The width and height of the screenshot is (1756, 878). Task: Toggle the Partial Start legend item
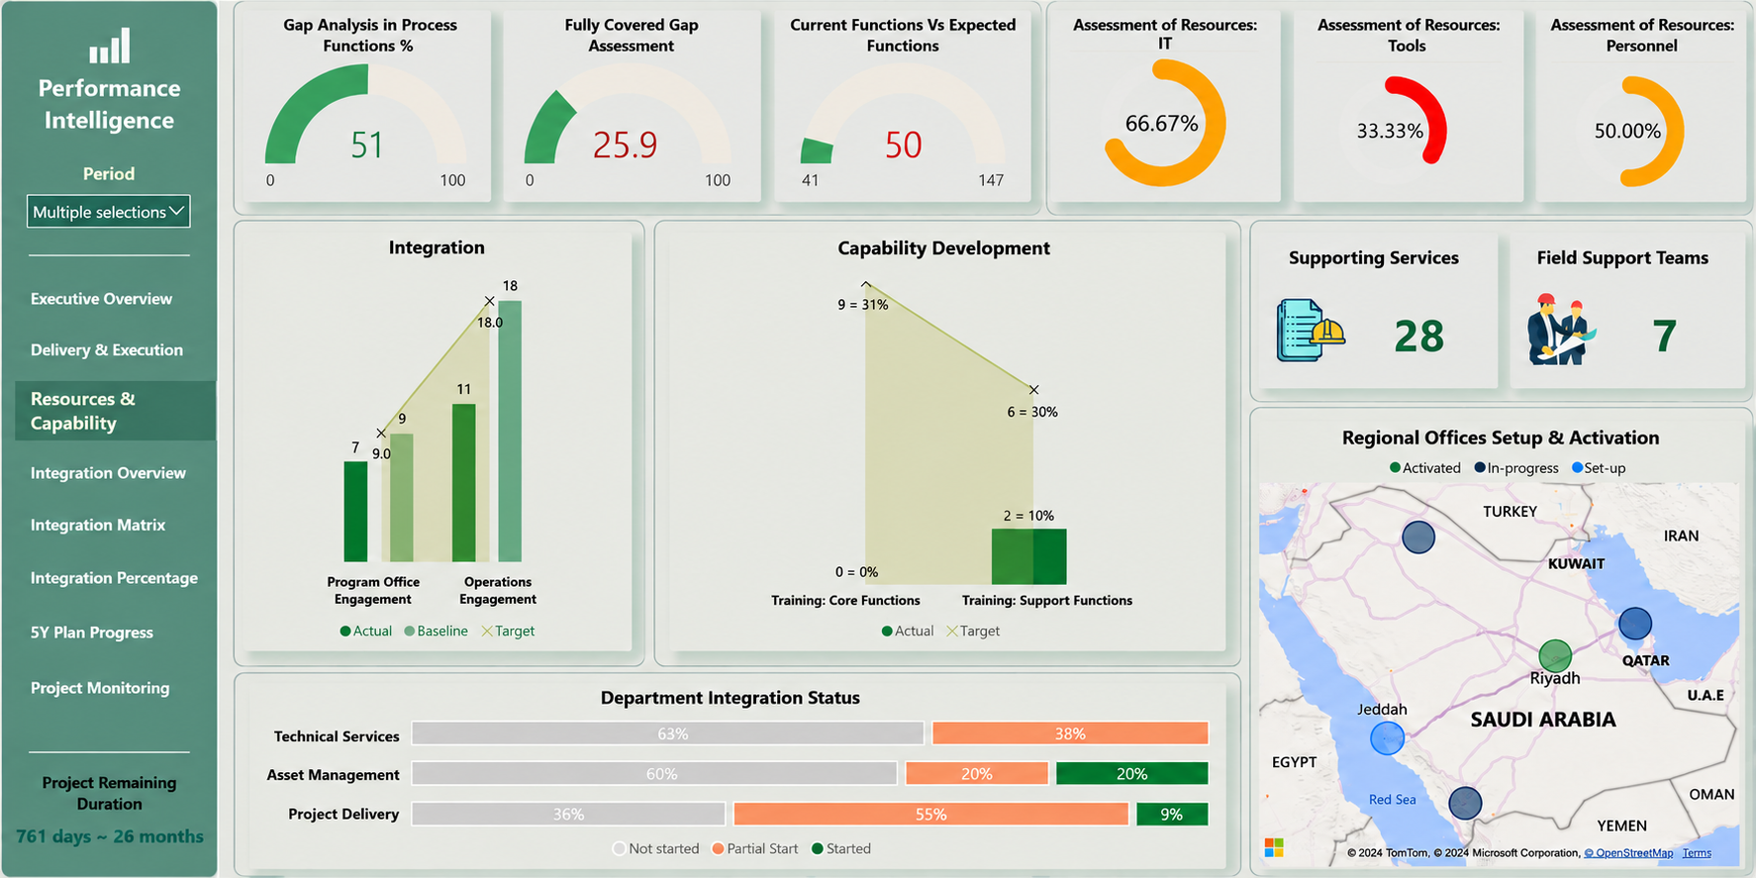coord(755,848)
